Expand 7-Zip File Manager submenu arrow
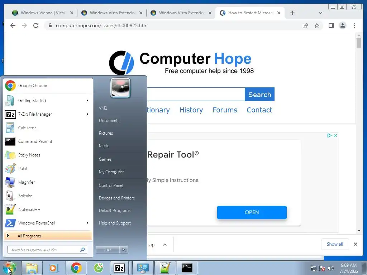This screenshot has width=367, height=275. pos(87,114)
